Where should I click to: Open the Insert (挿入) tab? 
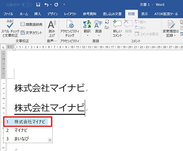coord(38,14)
